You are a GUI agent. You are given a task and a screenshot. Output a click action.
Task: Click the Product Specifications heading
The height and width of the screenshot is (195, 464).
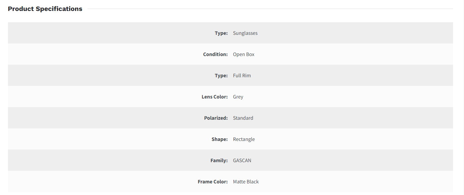point(45,9)
